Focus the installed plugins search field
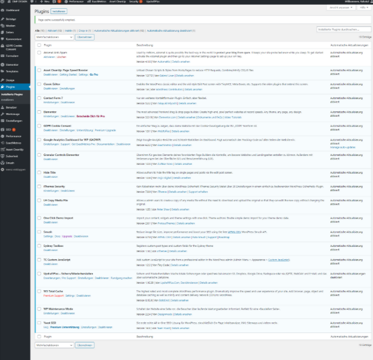373x360 pixels. click(344, 29)
